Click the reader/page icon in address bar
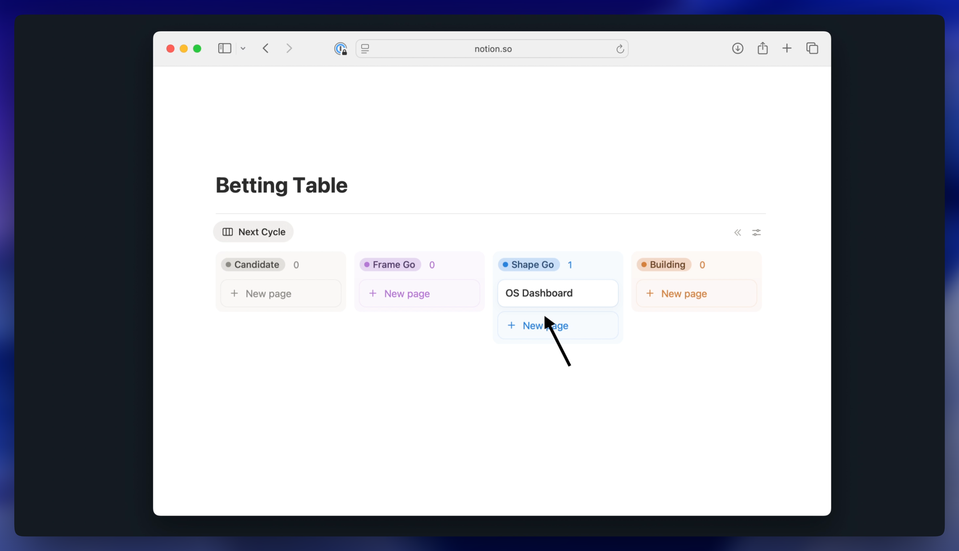The image size is (959, 551). [x=365, y=48]
